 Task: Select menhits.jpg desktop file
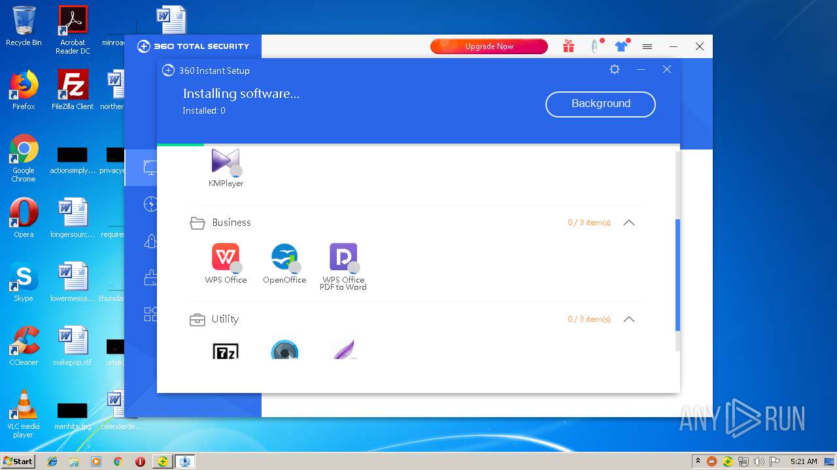73,416
